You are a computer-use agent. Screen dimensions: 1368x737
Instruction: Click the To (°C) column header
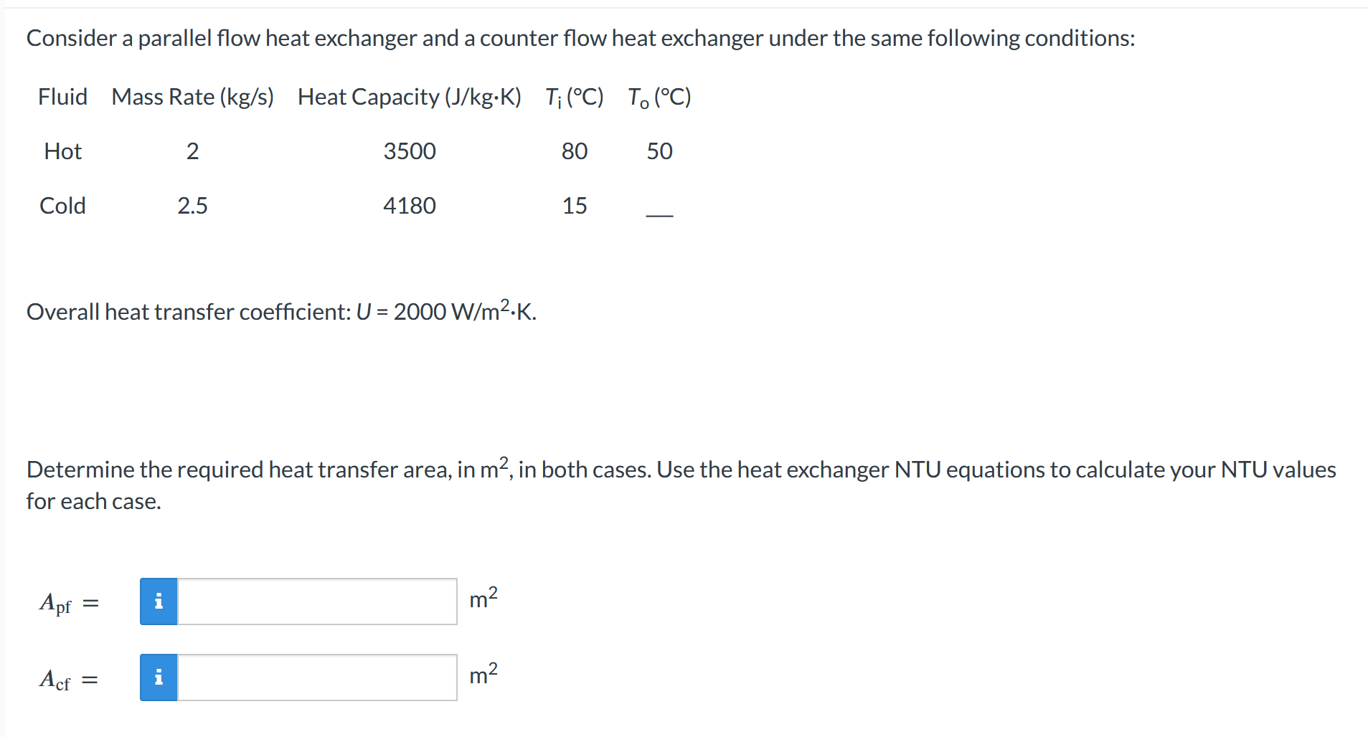[659, 97]
